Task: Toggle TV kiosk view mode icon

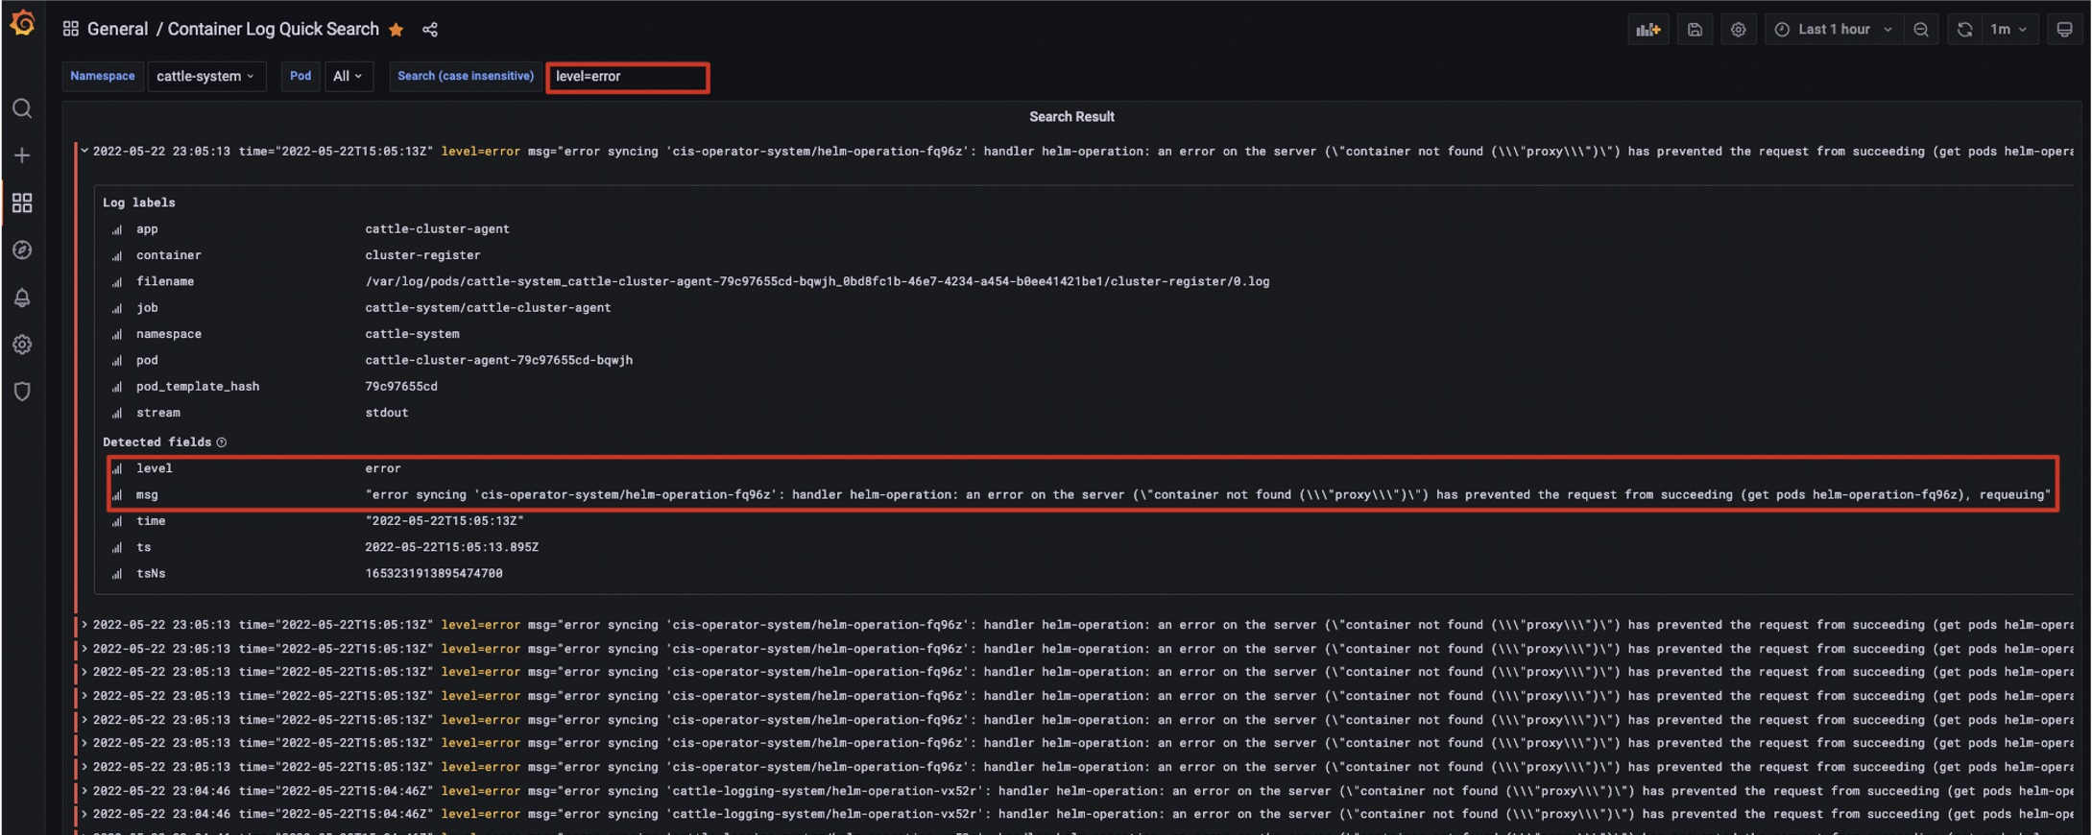Action: coord(2064,30)
